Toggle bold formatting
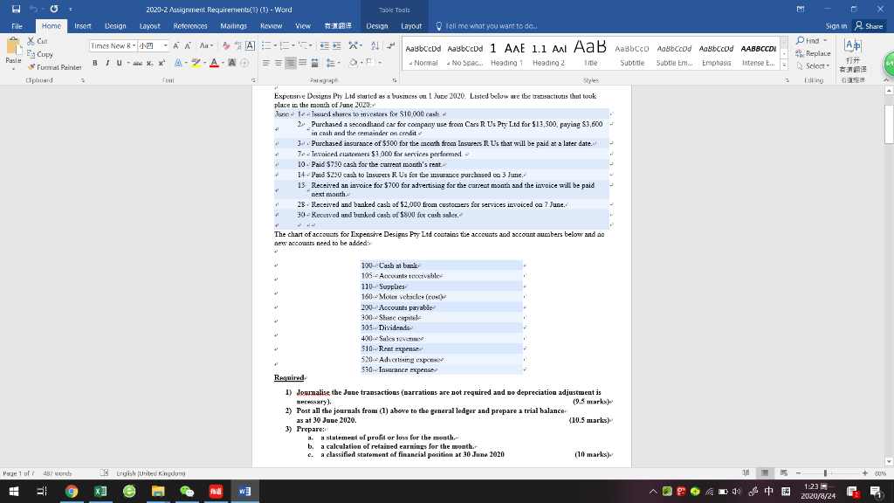894x503 pixels. (x=95, y=63)
